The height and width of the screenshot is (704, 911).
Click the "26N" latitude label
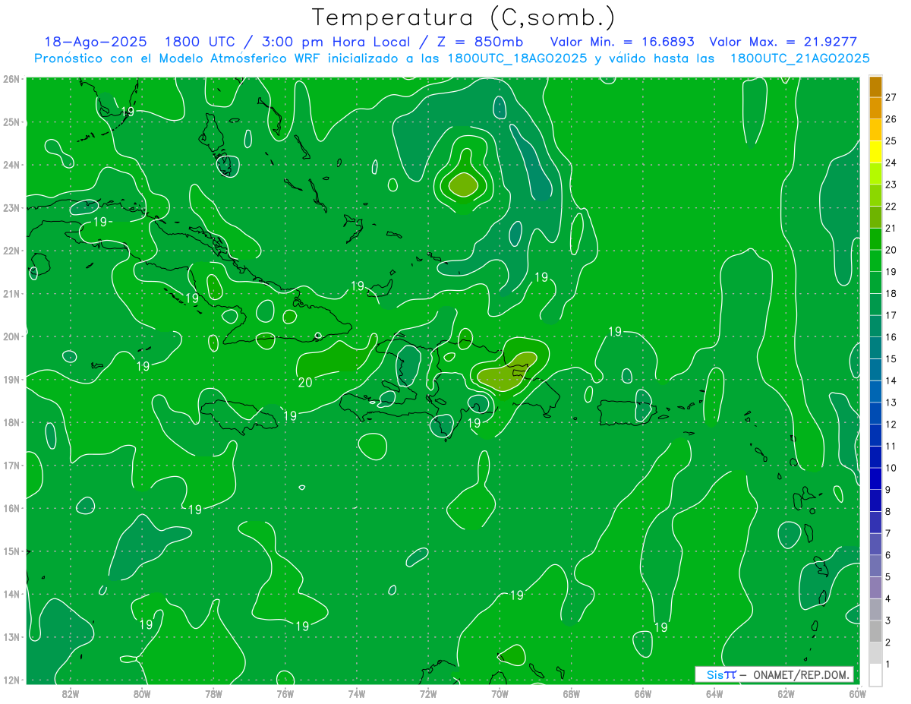[11, 79]
